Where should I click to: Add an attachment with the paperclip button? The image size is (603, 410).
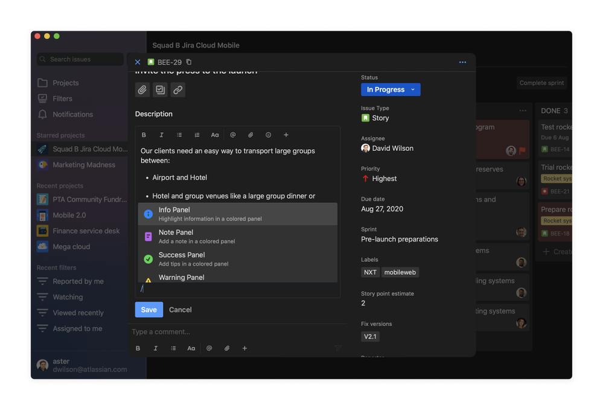(x=142, y=89)
